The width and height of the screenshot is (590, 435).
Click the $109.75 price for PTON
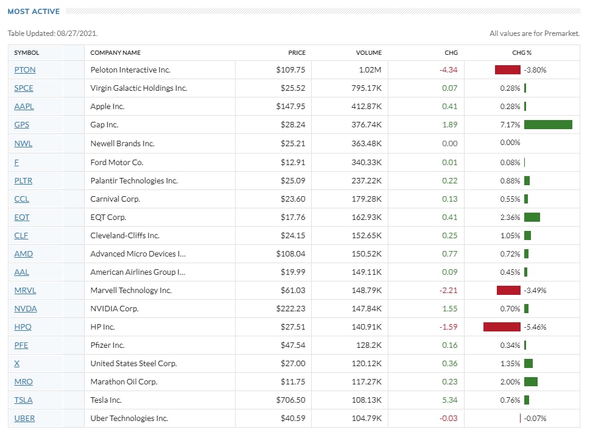(290, 69)
